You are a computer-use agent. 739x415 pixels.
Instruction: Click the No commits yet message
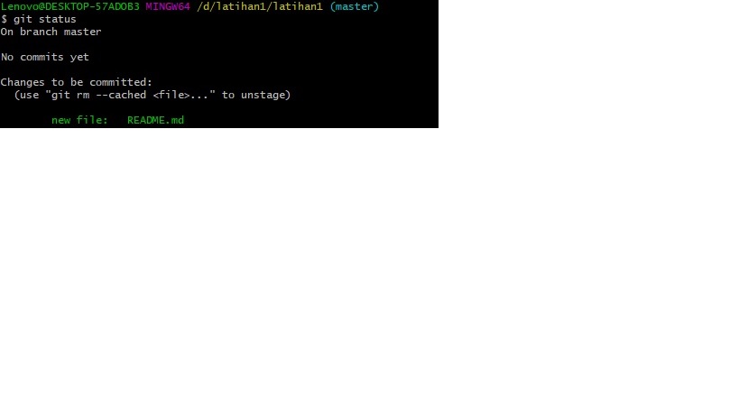(x=45, y=57)
